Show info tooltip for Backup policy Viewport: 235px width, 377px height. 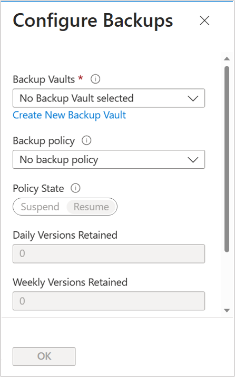pos(86,140)
